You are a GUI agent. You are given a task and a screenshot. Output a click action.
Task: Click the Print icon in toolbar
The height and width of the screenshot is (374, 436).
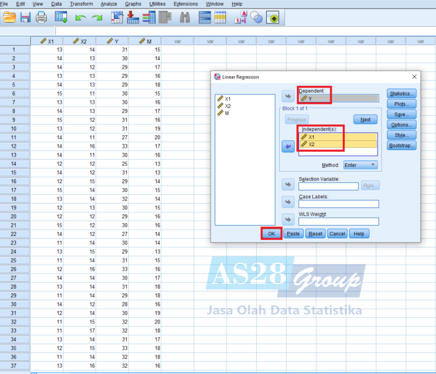pos(41,18)
